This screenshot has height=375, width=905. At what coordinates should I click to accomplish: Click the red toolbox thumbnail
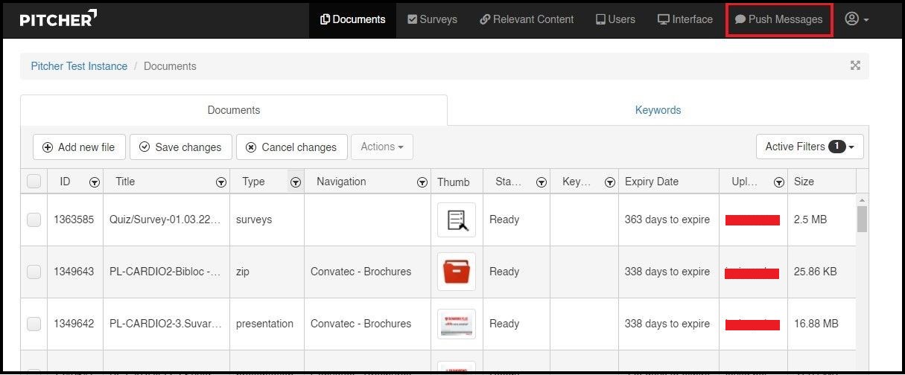point(456,272)
